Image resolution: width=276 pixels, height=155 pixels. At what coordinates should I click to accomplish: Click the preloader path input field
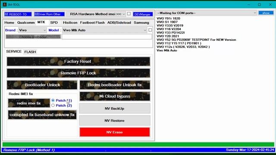pyautogui.click(x=107, y=37)
